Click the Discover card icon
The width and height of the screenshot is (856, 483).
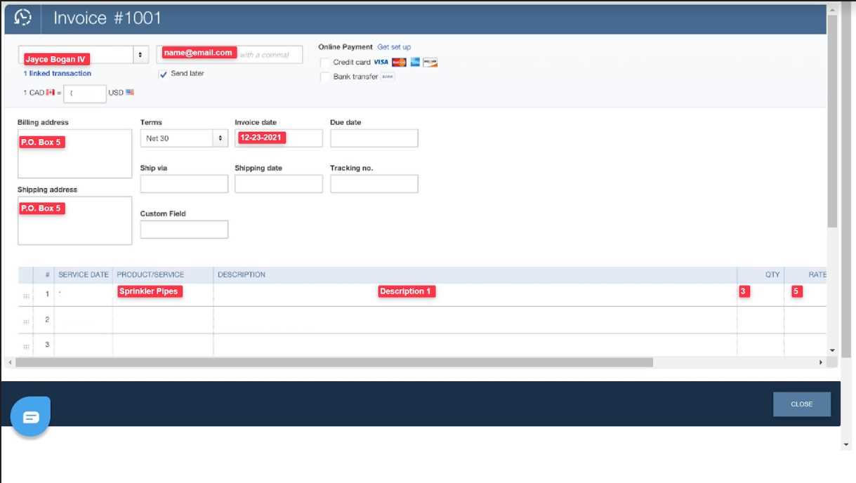pos(430,62)
